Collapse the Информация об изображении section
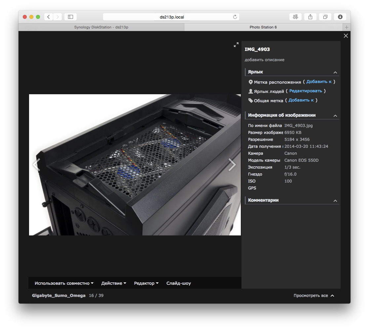This screenshot has width=369, height=330. [335, 116]
